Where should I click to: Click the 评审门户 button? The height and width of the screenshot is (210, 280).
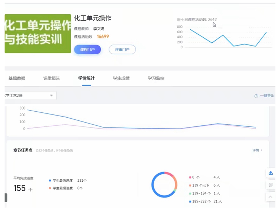[122, 49]
